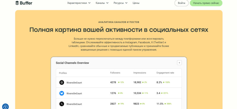Click the Bluesky butterfly profile icon

click(x=62, y=93)
